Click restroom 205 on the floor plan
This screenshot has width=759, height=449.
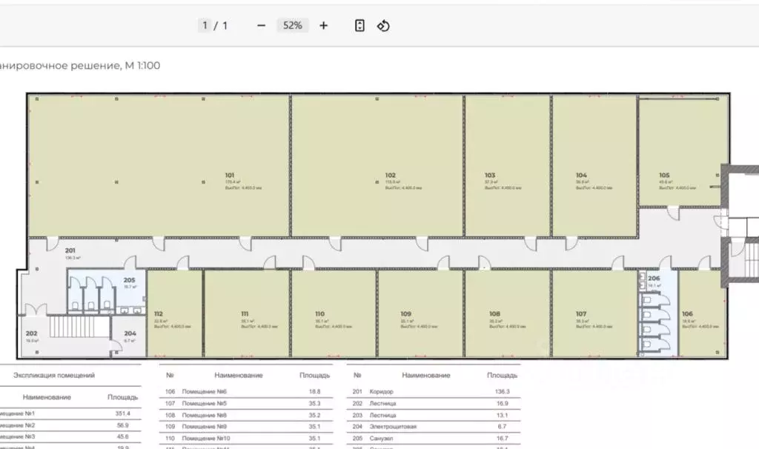coord(128,281)
